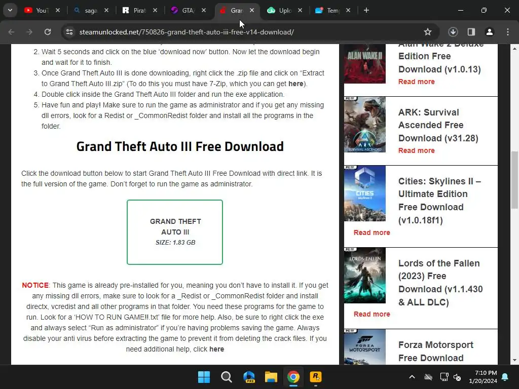Close the active 'Gran' tab
519x389 pixels.
tap(252, 10)
